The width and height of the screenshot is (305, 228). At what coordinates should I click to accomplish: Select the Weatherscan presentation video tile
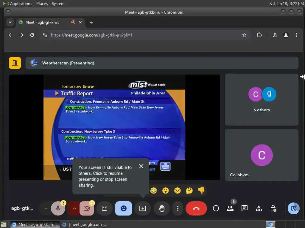click(x=114, y=127)
